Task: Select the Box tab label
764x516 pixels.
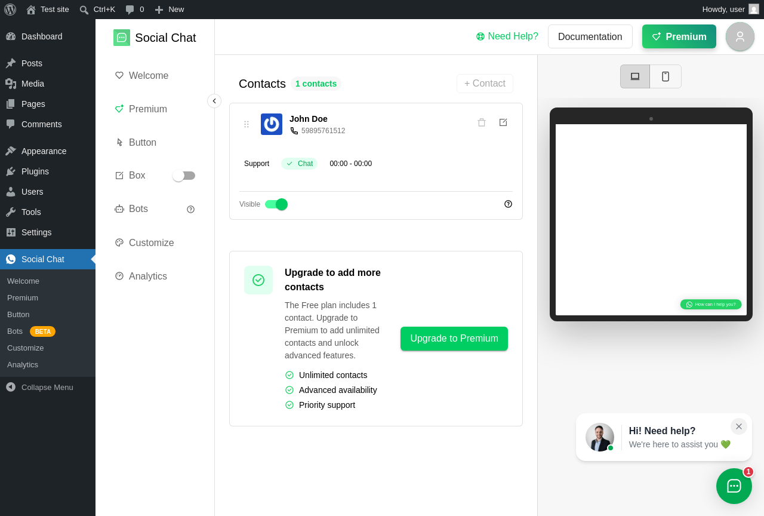Action: (x=137, y=176)
